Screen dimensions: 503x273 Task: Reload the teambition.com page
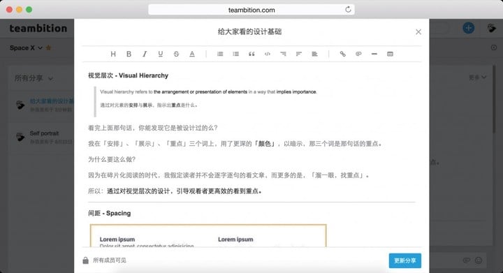(x=348, y=10)
